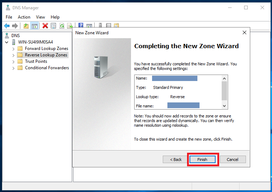This screenshot has width=272, height=192.
Task: Open the File menu
Action: (x=9, y=17)
